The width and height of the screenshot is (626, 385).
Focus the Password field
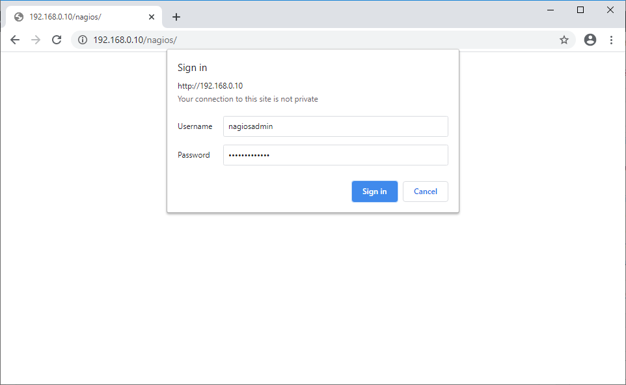335,155
